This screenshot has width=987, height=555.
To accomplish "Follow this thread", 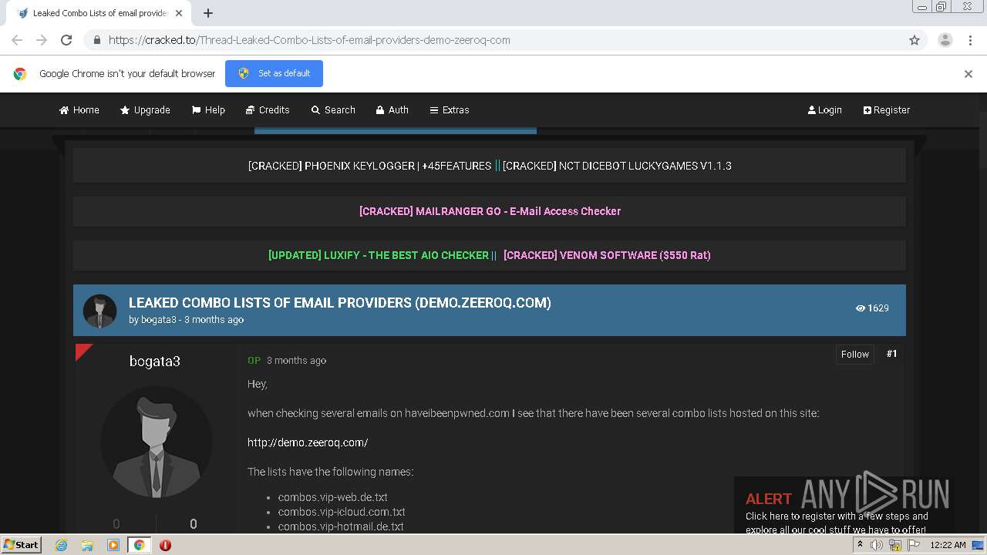I will [x=854, y=355].
